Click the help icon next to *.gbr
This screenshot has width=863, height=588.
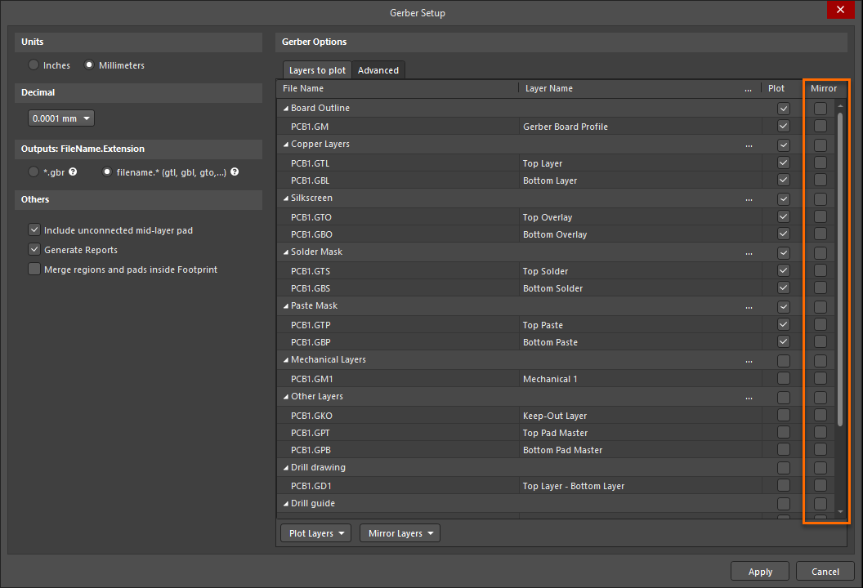click(x=73, y=172)
